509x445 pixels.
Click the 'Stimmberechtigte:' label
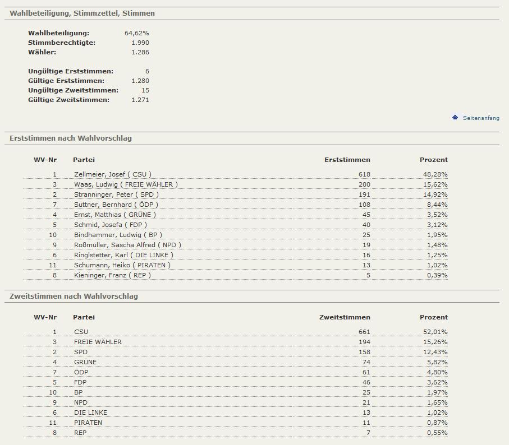(62, 43)
